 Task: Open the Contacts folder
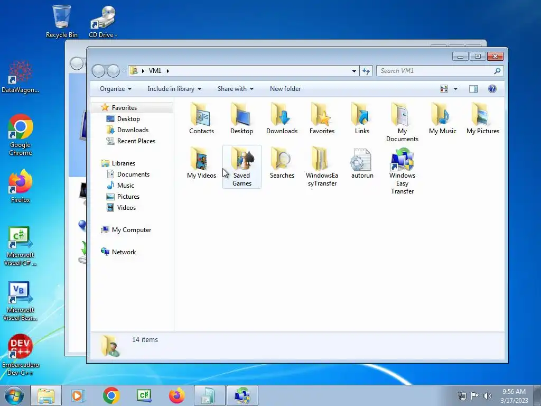coord(201,118)
